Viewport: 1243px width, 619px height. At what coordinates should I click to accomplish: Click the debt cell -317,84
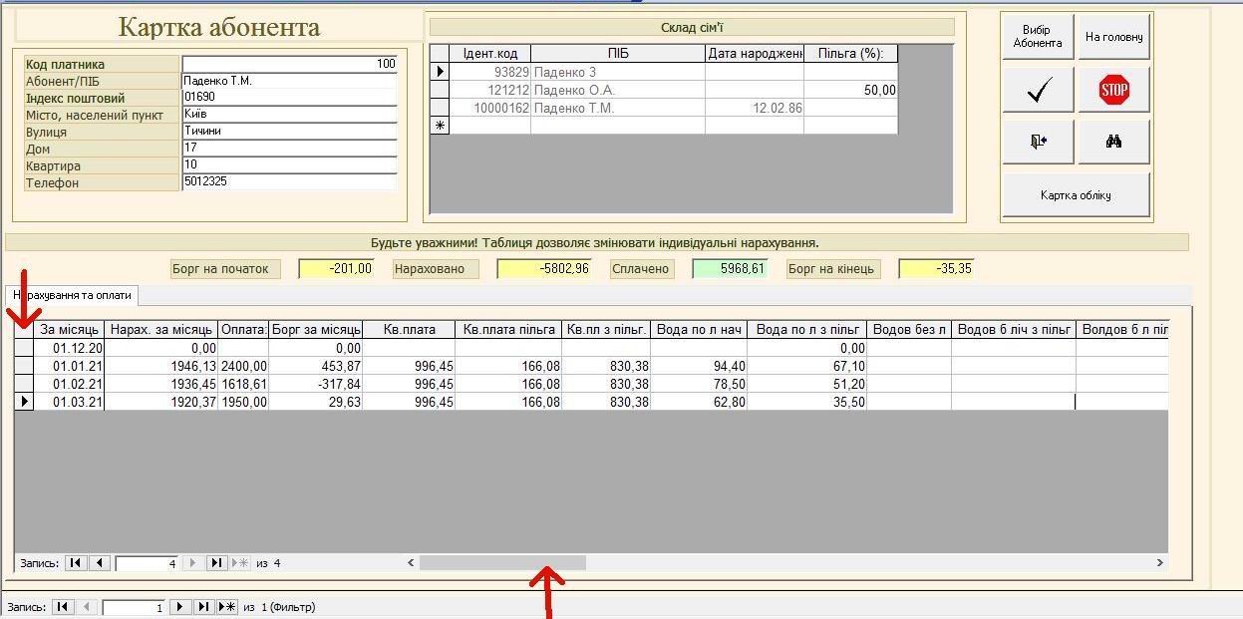coord(316,384)
